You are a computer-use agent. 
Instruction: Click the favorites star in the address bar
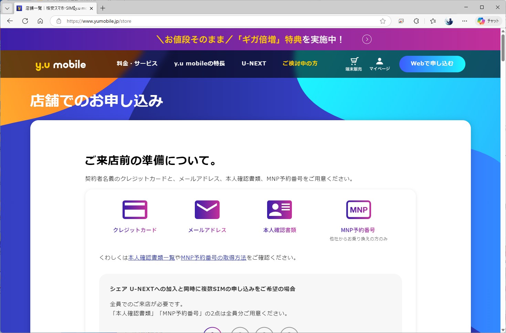[383, 21]
